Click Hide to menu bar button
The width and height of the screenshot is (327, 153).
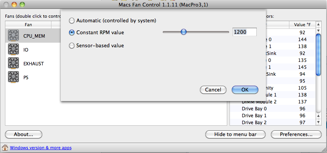pos(235,135)
